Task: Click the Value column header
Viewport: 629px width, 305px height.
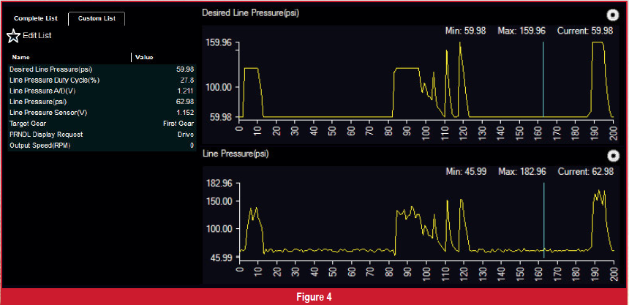Action: point(144,57)
